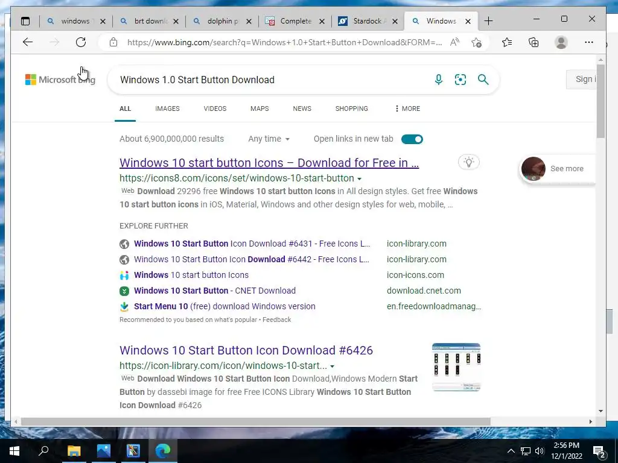
Task: Open Windows 10 Start Button CNET Download link
Action: click(x=215, y=291)
